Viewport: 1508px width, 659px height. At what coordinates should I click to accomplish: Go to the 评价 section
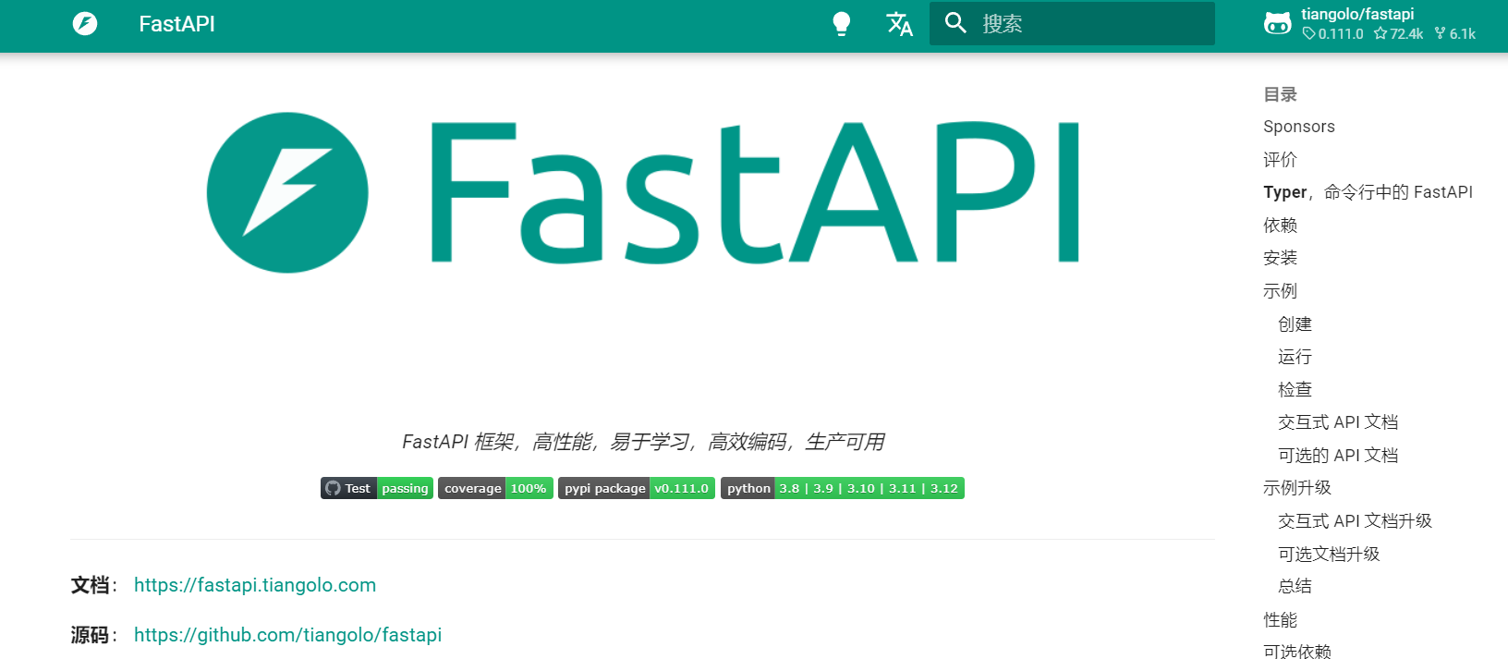(1280, 160)
